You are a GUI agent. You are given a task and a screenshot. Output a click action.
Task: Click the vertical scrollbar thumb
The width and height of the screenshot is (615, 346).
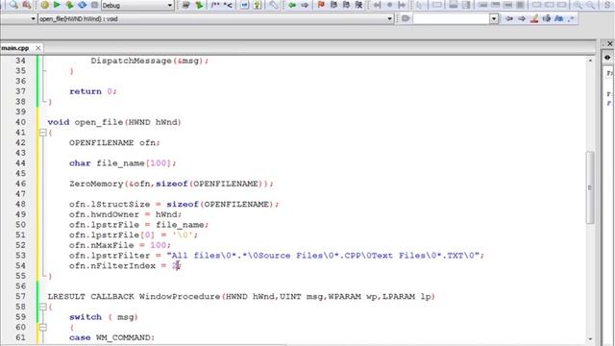tap(590, 187)
